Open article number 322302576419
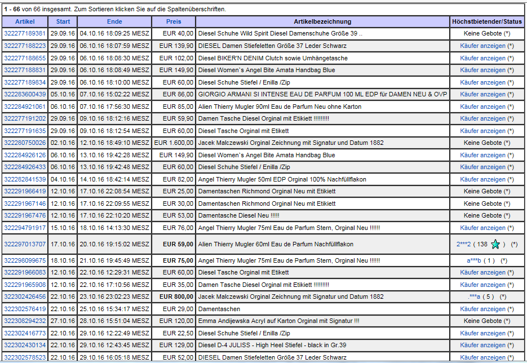The width and height of the screenshot is (527, 363). [25, 309]
